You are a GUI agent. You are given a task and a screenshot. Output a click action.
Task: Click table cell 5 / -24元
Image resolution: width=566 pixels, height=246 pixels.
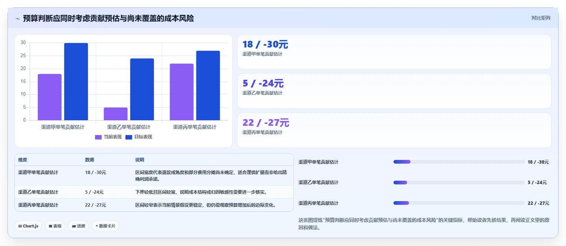click(x=94, y=192)
